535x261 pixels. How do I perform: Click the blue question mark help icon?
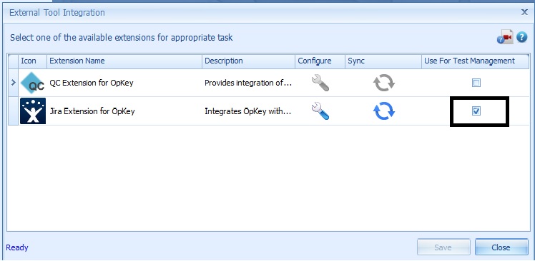click(521, 37)
